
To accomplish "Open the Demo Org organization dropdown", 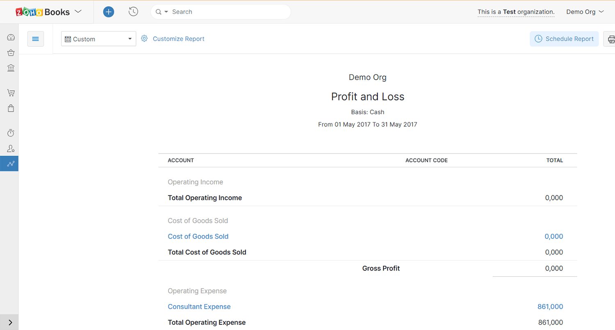I will coord(585,12).
